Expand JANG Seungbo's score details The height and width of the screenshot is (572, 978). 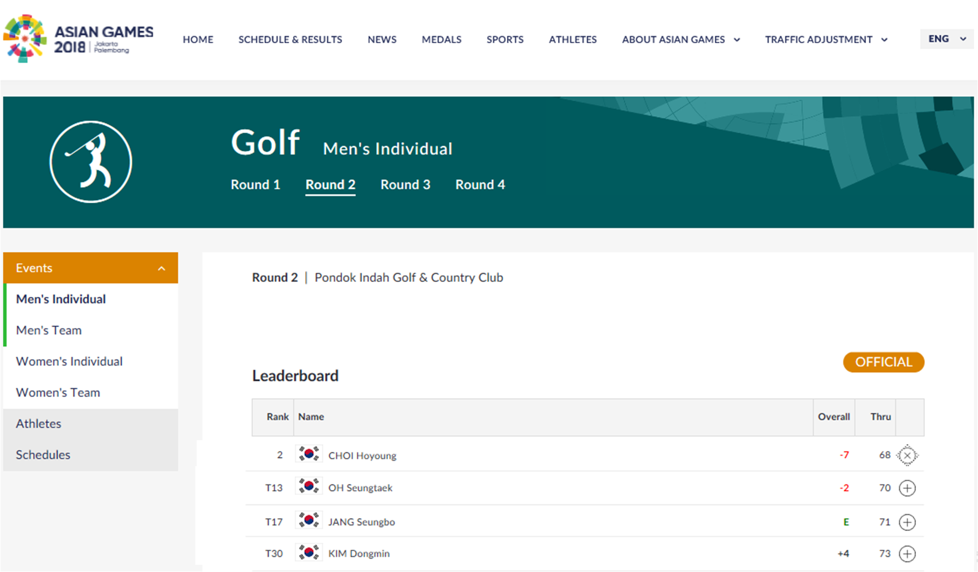(x=907, y=522)
